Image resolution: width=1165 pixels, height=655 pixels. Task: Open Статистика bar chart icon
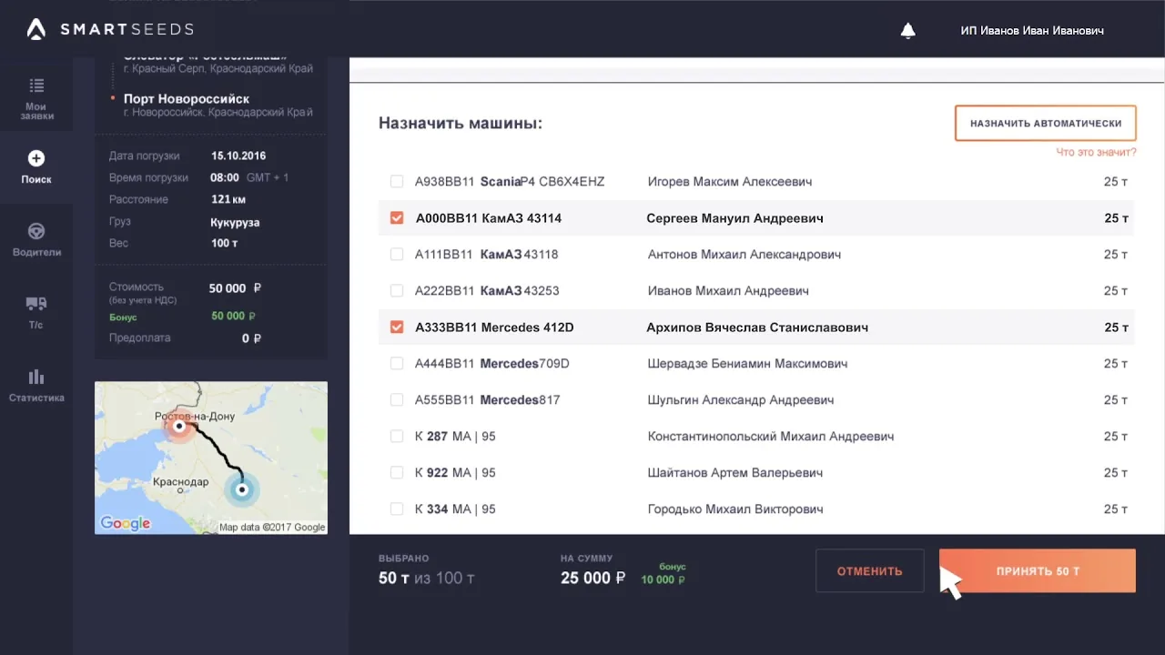click(x=36, y=377)
